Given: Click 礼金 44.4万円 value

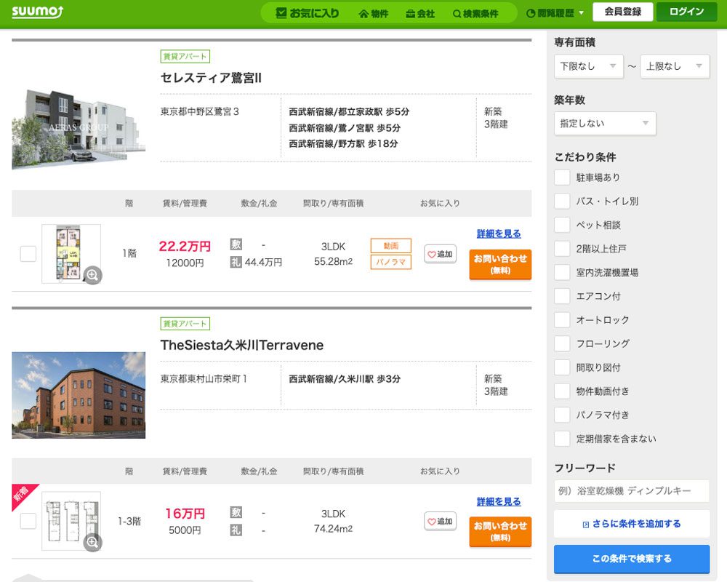Looking at the screenshot, I should click(x=263, y=262).
